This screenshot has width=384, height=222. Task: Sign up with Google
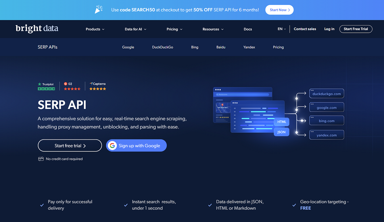[x=136, y=146]
